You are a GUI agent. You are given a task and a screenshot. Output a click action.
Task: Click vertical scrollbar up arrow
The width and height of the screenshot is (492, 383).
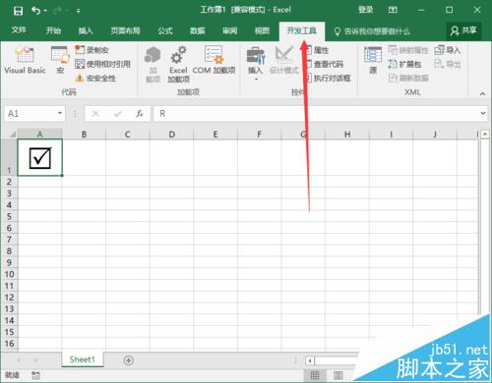pyautogui.click(x=485, y=134)
